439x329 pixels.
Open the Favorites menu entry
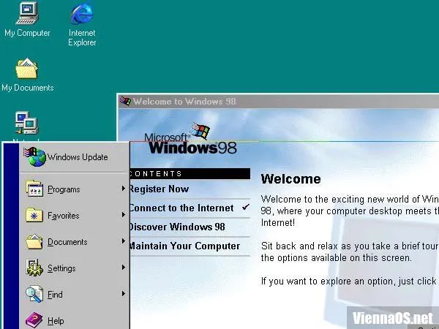click(x=75, y=216)
